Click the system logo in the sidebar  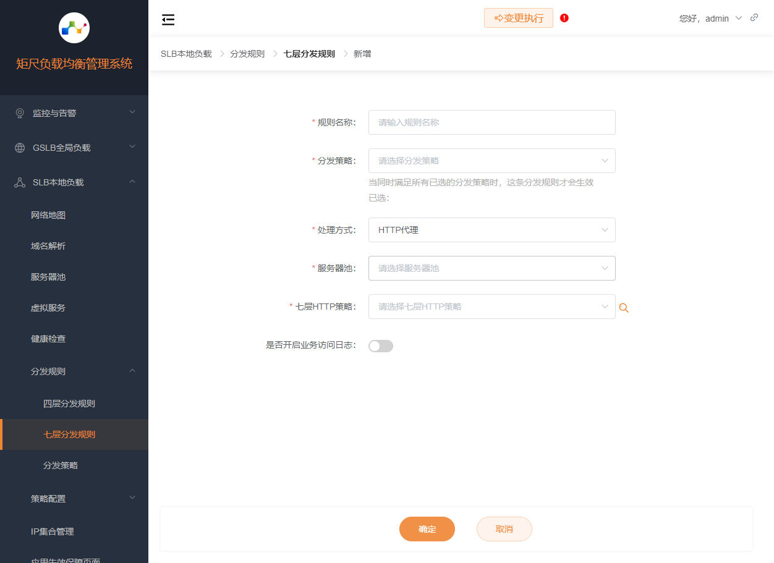coord(74,27)
